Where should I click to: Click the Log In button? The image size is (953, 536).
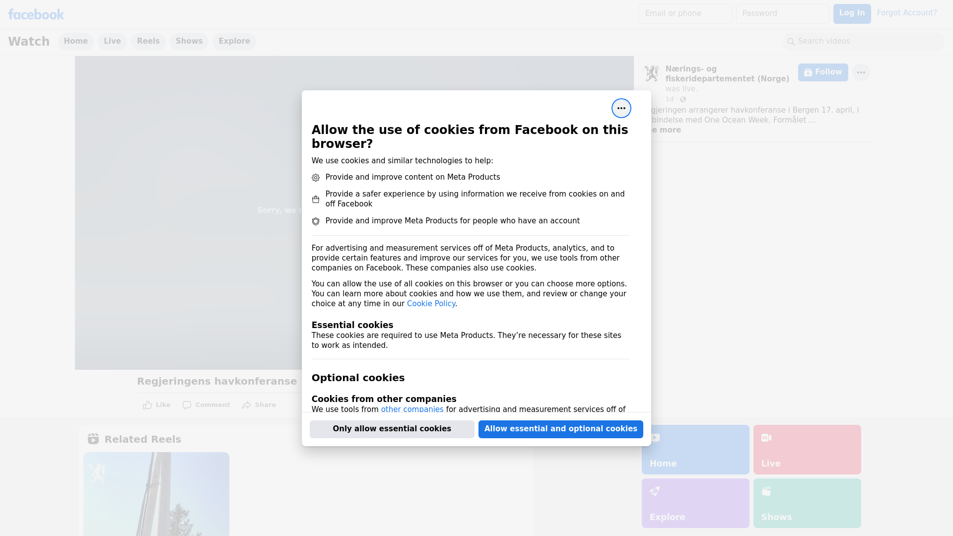click(x=852, y=14)
